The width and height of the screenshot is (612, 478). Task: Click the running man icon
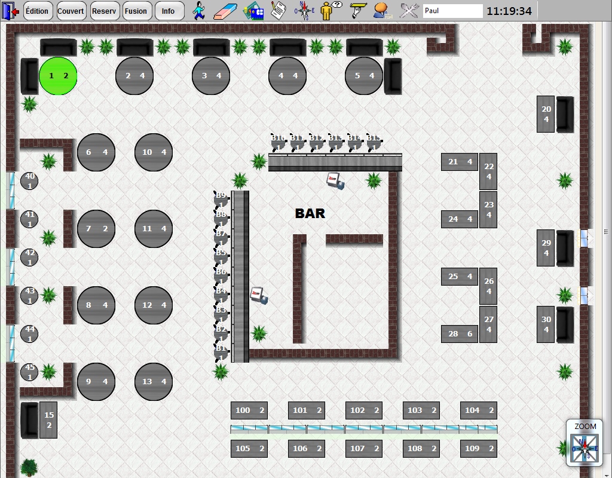200,10
